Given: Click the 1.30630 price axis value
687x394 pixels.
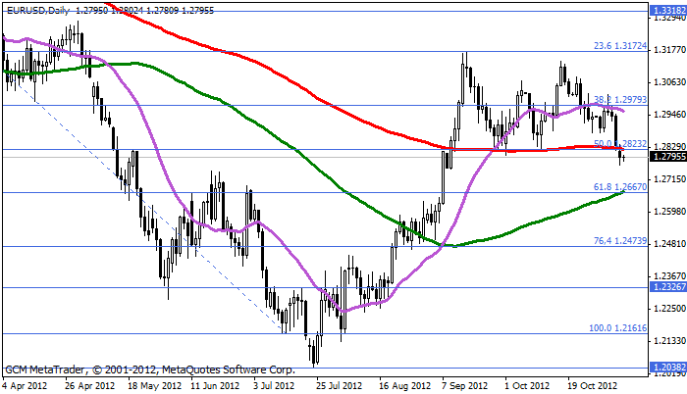Looking at the screenshot, I should tap(669, 82).
